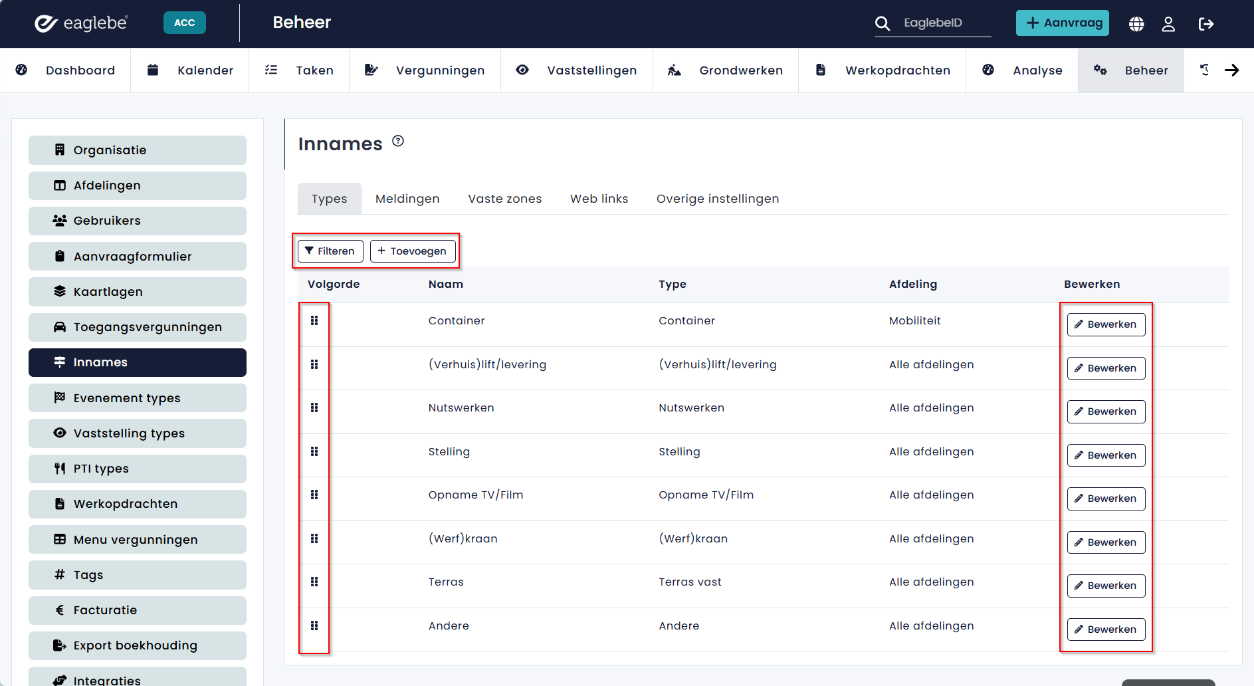Click the ACC environment badge
Image resolution: width=1254 pixels, height=686 pixels.
[x=185, y=23]
